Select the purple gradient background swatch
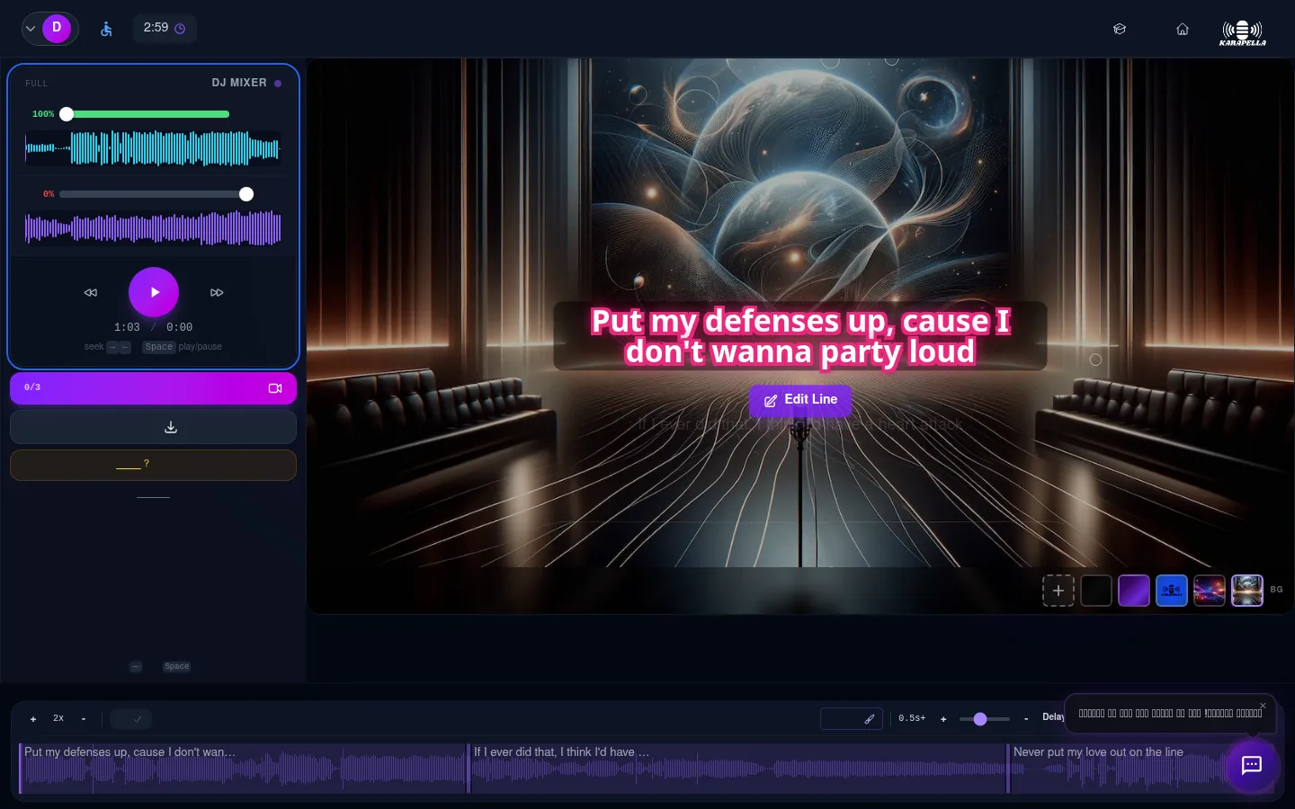Screen dimensions: 1295x809 coord(1134,591)
